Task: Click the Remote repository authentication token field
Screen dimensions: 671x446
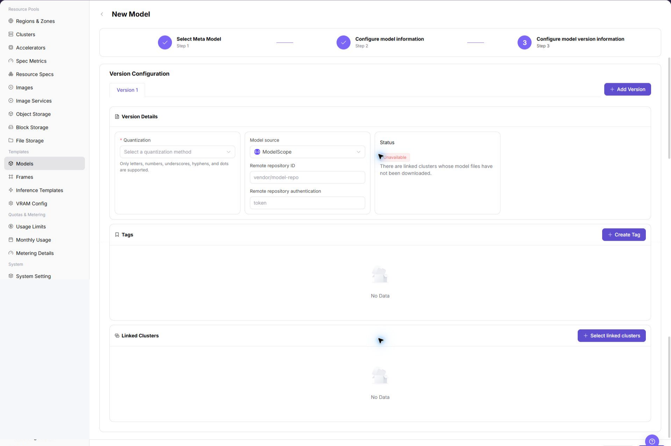Action: pos(308,203)
